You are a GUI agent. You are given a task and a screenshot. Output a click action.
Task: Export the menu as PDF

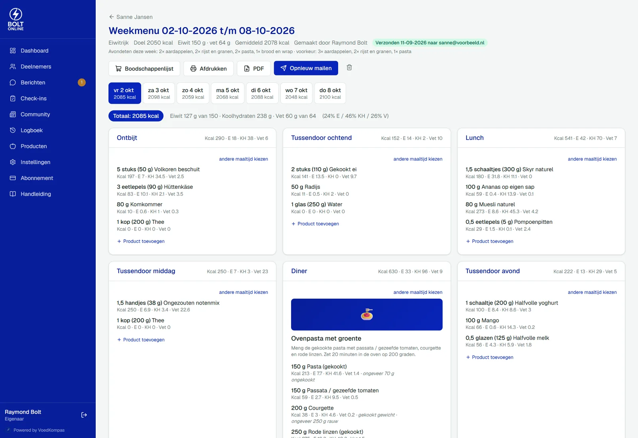[254, 68]
